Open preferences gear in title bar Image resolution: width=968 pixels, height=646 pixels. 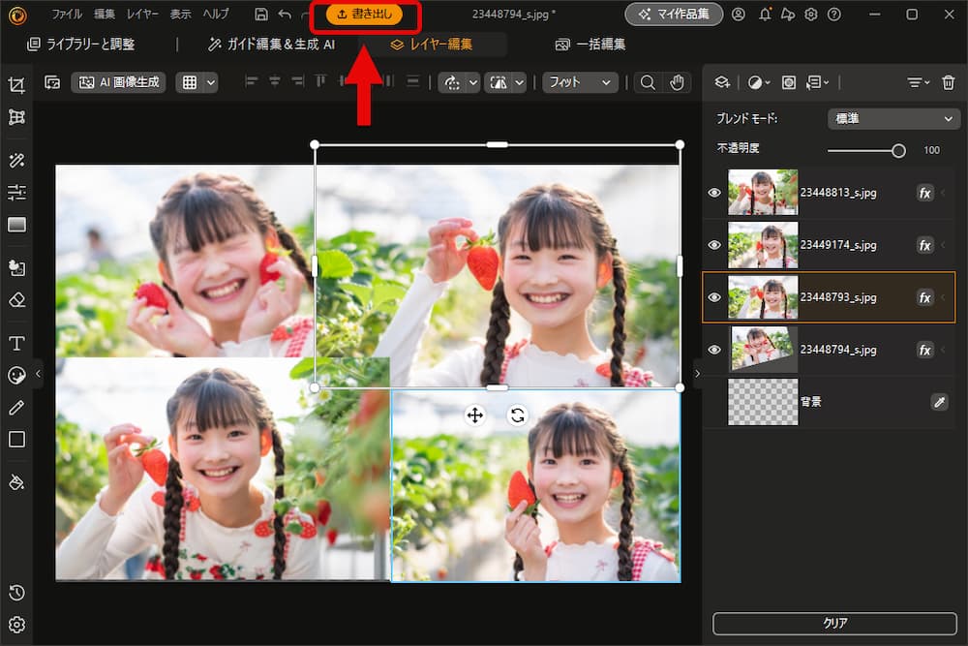click(811, 15)
